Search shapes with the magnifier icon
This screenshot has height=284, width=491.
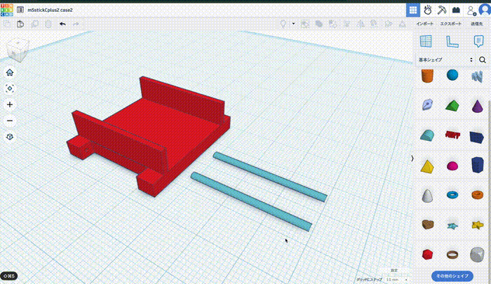[483, 60]
